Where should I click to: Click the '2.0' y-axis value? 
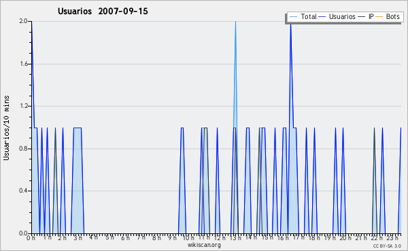[23, 21]
